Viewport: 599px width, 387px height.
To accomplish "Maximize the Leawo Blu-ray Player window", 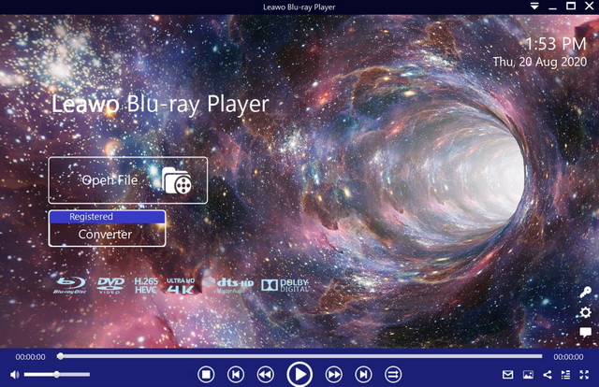I will click(571, 6).
